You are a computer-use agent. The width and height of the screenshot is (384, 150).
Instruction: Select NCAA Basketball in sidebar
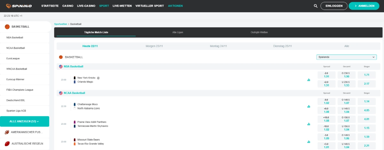click(25, 48)
